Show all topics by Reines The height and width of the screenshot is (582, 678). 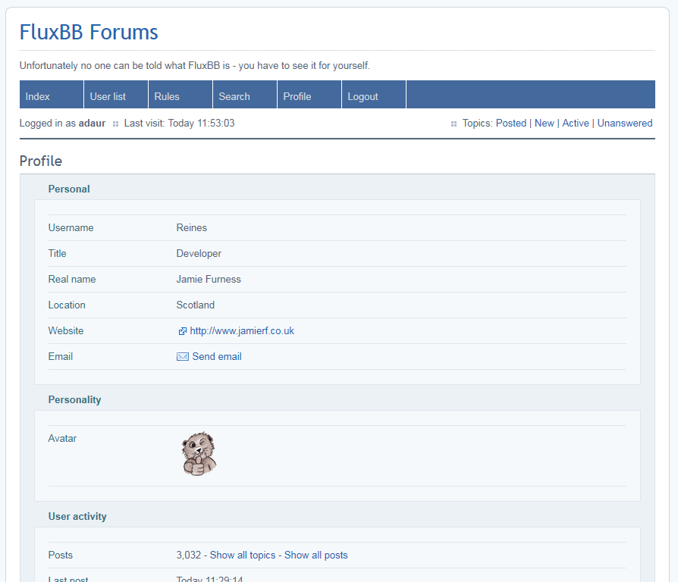point(243,555)
